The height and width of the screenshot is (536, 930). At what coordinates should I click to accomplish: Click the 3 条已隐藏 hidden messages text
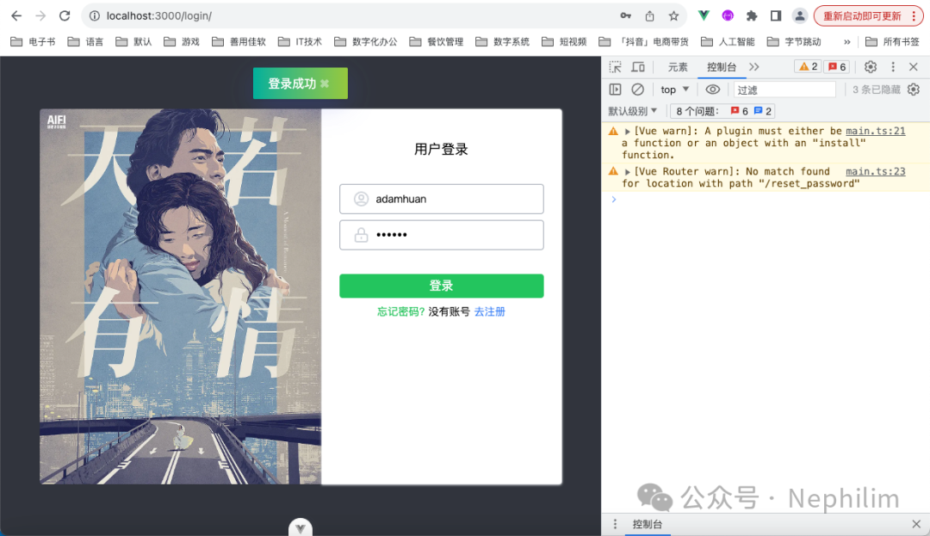(x=876, y=89)
